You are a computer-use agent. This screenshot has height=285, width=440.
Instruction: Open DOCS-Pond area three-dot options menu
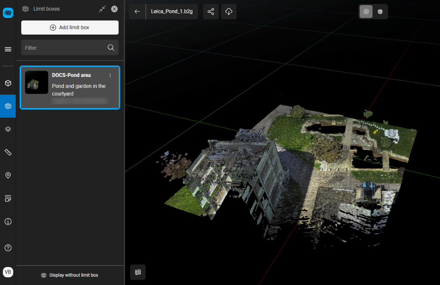point(110,75)
